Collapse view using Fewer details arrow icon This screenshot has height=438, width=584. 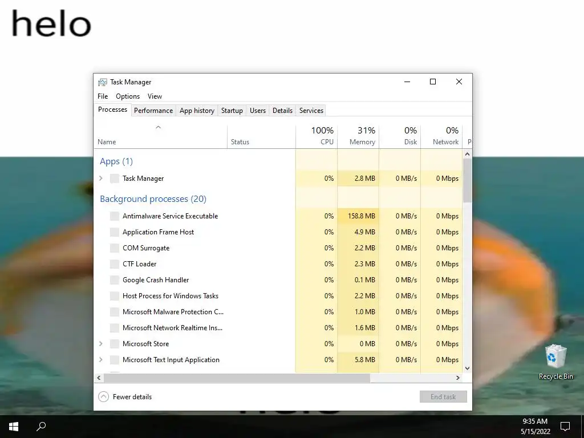pyautogui.click(x=103, y=397)
